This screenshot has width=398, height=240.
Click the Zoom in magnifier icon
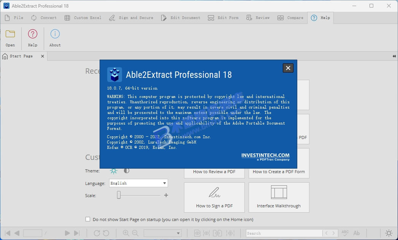point(126,233)
